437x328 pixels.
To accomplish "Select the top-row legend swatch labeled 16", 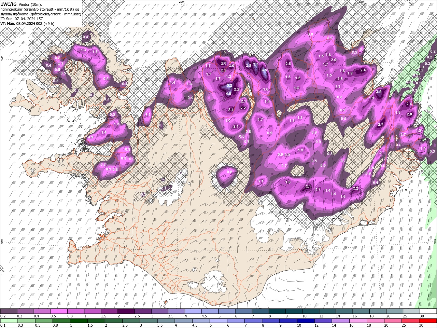I will (361, 311).
